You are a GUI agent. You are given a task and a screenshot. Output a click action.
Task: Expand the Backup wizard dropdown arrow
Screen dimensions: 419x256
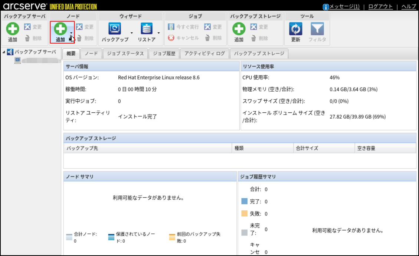coord(131,33)
